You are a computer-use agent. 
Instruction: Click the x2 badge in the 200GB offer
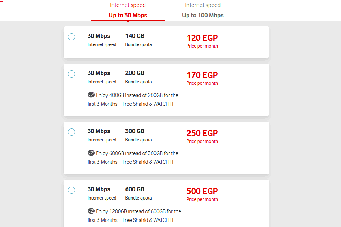[91, 95]
